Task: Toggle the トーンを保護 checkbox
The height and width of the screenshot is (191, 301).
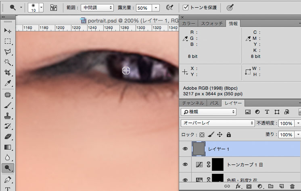Action: click(x=186, y=8)
